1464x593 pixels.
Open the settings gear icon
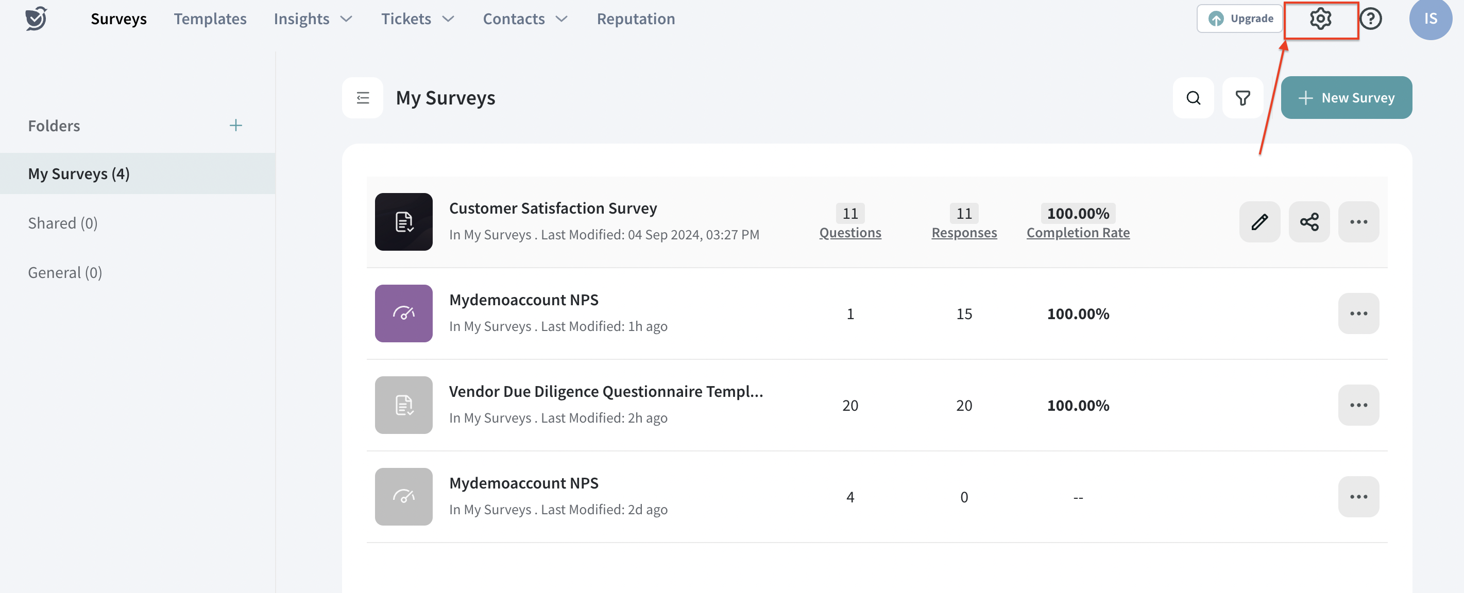coord(1320,20)
